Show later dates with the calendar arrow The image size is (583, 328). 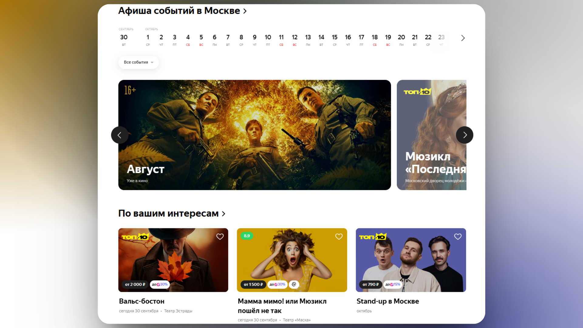click(463, 38)
